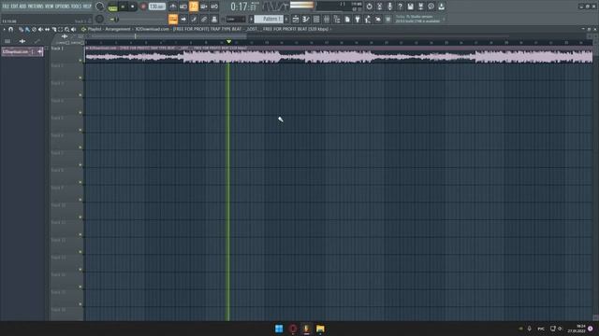This screenshot has width=599, height=336.
Task: Select the playlist delete tool
Action: [x=34, y=29]
